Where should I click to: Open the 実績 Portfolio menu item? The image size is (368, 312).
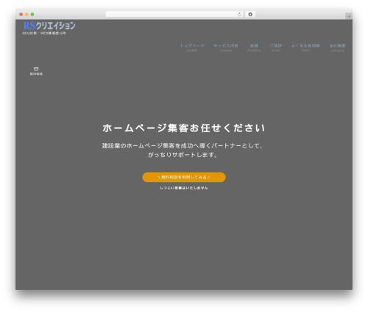[254, 48]
